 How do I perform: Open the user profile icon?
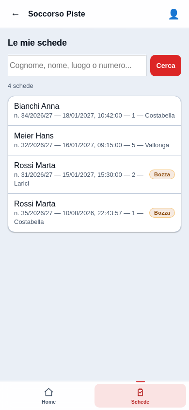[173, 14]
